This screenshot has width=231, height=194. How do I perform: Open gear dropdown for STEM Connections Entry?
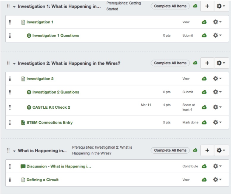pos(217,122)
